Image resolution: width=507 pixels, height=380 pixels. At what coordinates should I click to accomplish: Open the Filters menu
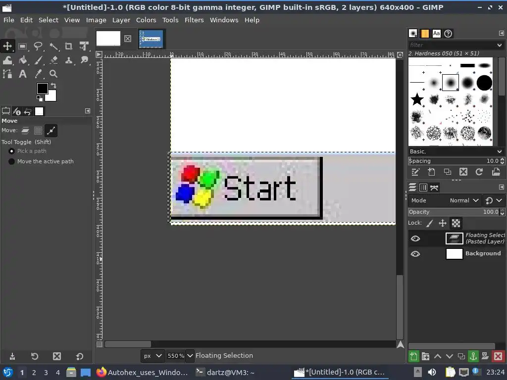coord(194,20)
